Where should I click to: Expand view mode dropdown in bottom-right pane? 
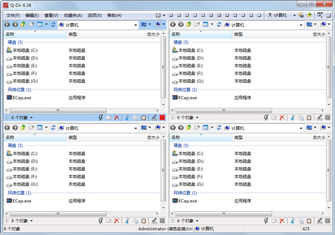click(212, 127)
